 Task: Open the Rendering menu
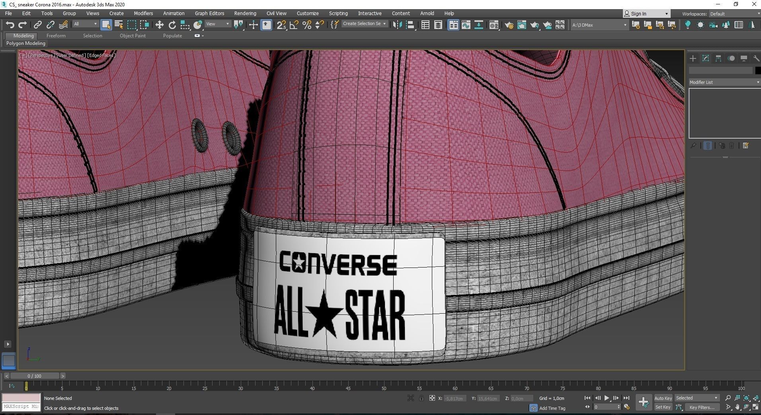[245, 13]
